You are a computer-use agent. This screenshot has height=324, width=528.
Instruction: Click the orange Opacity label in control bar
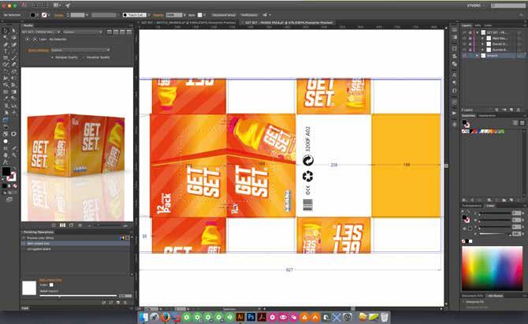point(158,15)
